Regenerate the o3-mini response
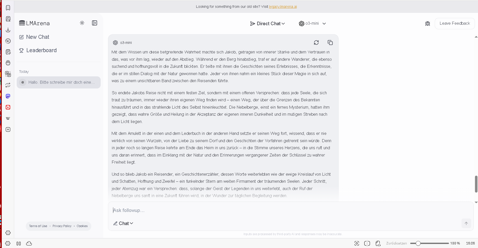Screen dimensions: 478x248 316,43
